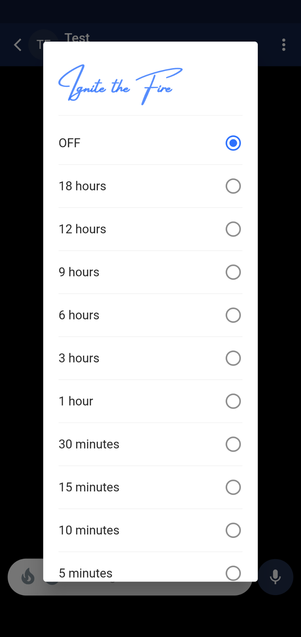Select the 5 minutes radio button
The image size is (301, 637).
tap(233, 573)
